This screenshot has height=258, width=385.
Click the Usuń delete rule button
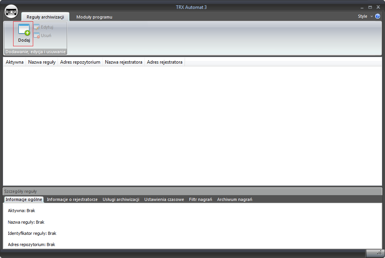42,35
